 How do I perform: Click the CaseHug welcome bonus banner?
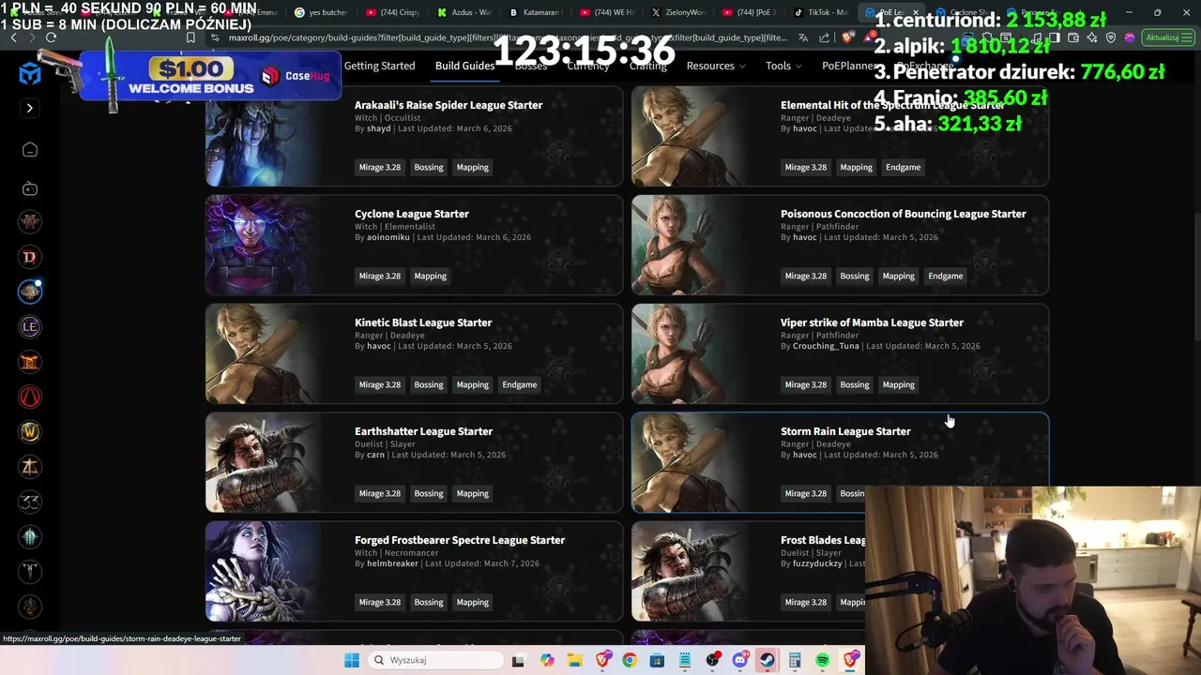click(x=211, y=77)
